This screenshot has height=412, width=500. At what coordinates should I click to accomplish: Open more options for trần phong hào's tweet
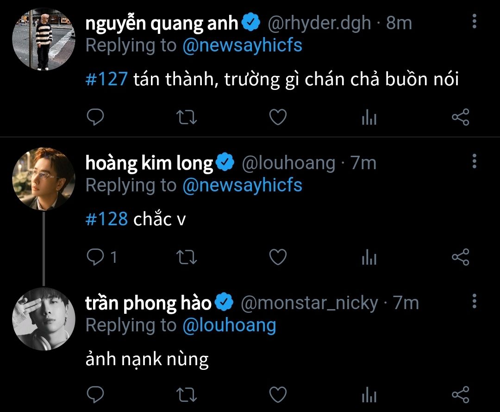(475, 301)
